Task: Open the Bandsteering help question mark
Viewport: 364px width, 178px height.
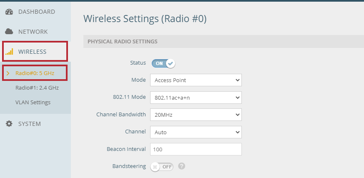Action: pos(181,166)
